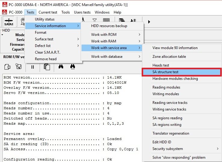Open the Tools menu

coord(66,12)
